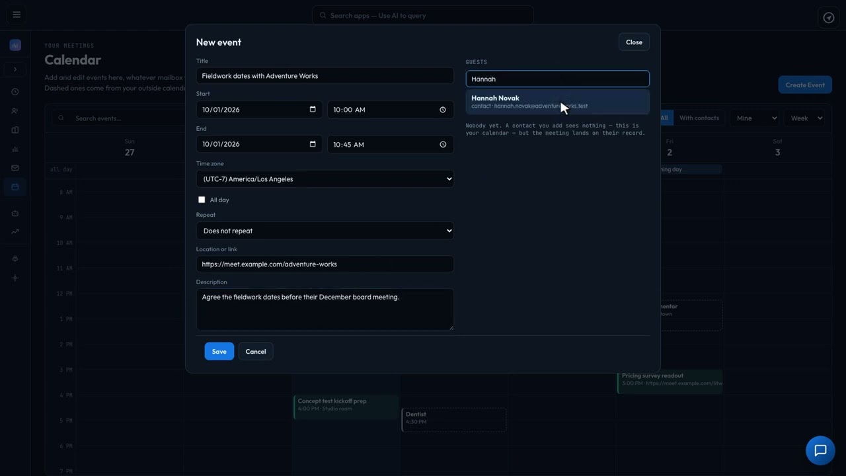Focus the Guests search field containing Hannah
Screen dimensions: 846x476
(557, 79)
